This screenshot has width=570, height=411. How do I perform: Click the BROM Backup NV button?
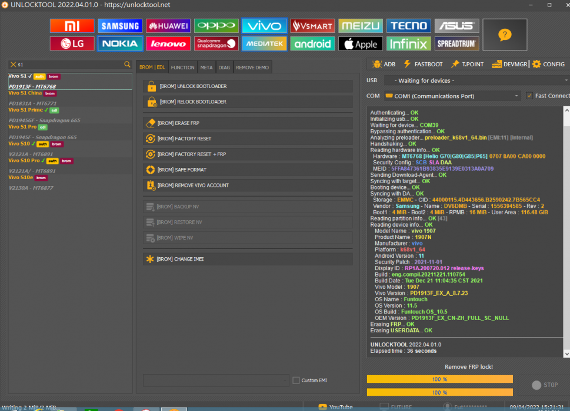point(248,207)
